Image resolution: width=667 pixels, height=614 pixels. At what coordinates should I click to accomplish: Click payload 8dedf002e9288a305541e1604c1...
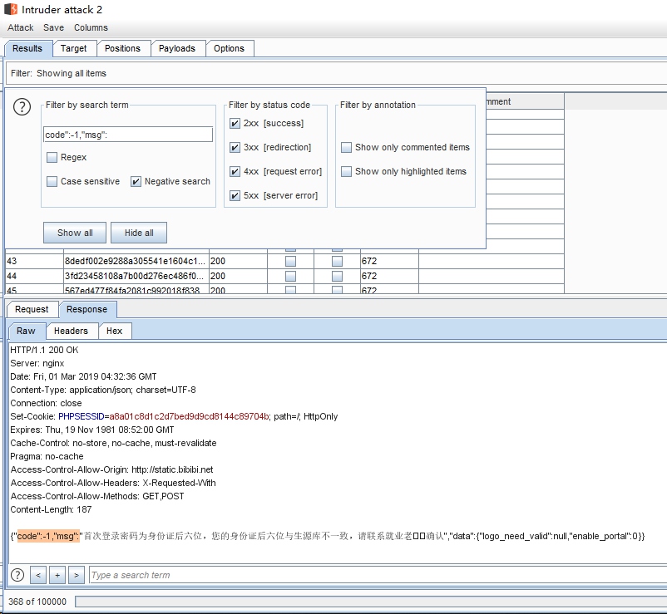(x=135, y=262)
